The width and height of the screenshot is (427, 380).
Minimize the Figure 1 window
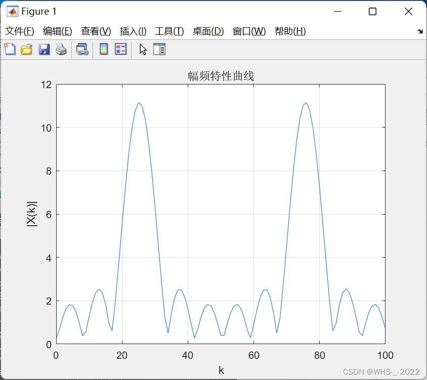tap(337, 12)
